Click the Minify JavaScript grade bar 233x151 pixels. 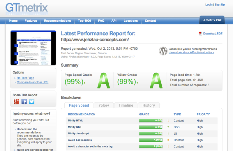[151, 133]
